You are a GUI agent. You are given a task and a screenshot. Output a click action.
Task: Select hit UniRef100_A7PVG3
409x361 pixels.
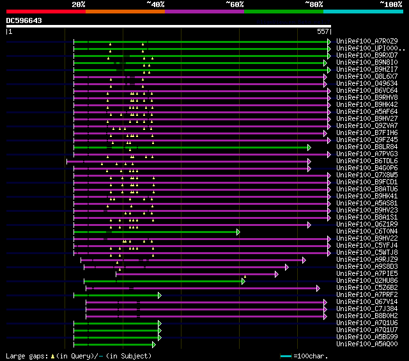367,154
